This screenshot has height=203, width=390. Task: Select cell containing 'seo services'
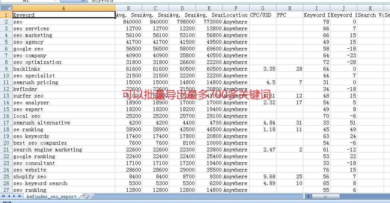pyautogui.click(x=64, y=28)
